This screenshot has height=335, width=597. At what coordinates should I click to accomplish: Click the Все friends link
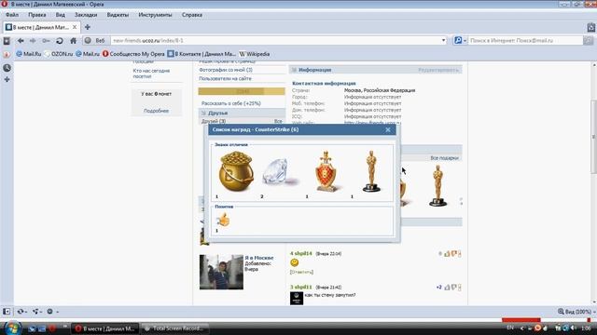point(278,121)
